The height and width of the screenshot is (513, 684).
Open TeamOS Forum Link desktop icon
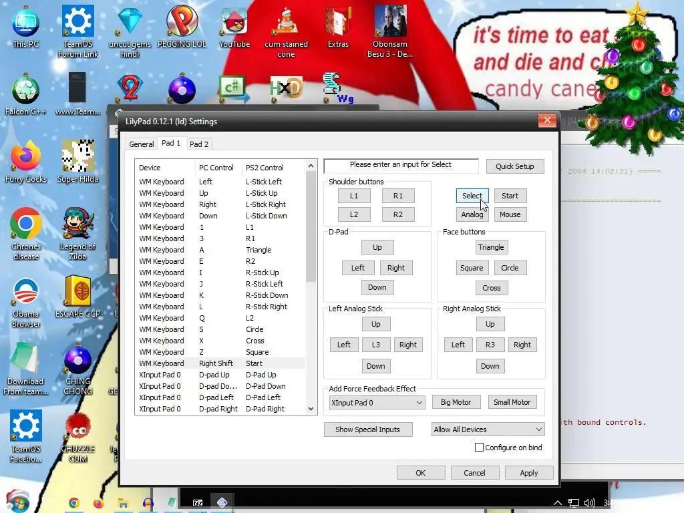[78, 31]
